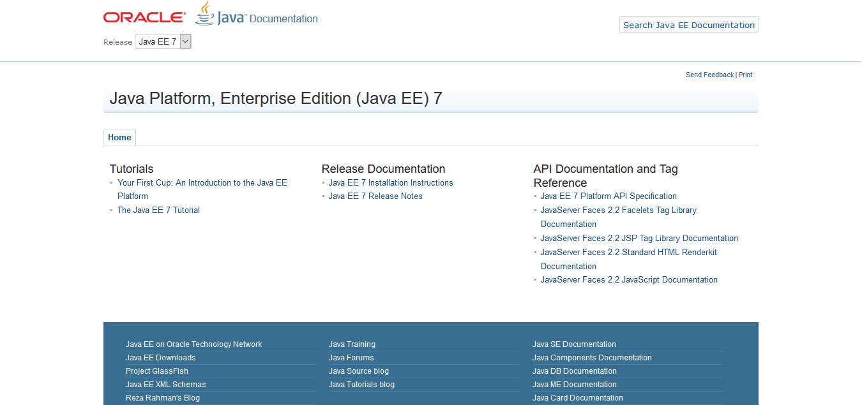Go to Java EE Downloads footer link

(161, 358)
